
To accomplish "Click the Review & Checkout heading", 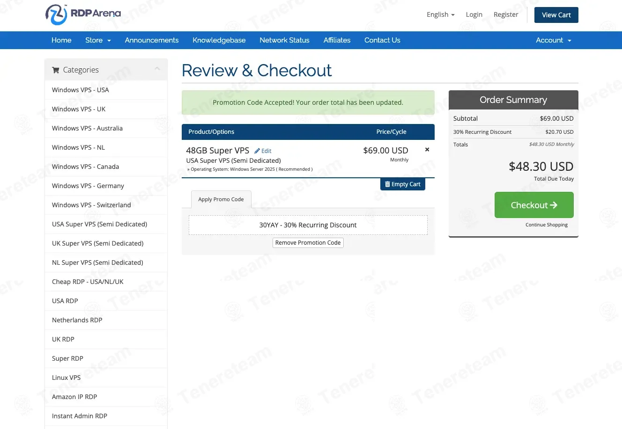I will tap(257, 71).
